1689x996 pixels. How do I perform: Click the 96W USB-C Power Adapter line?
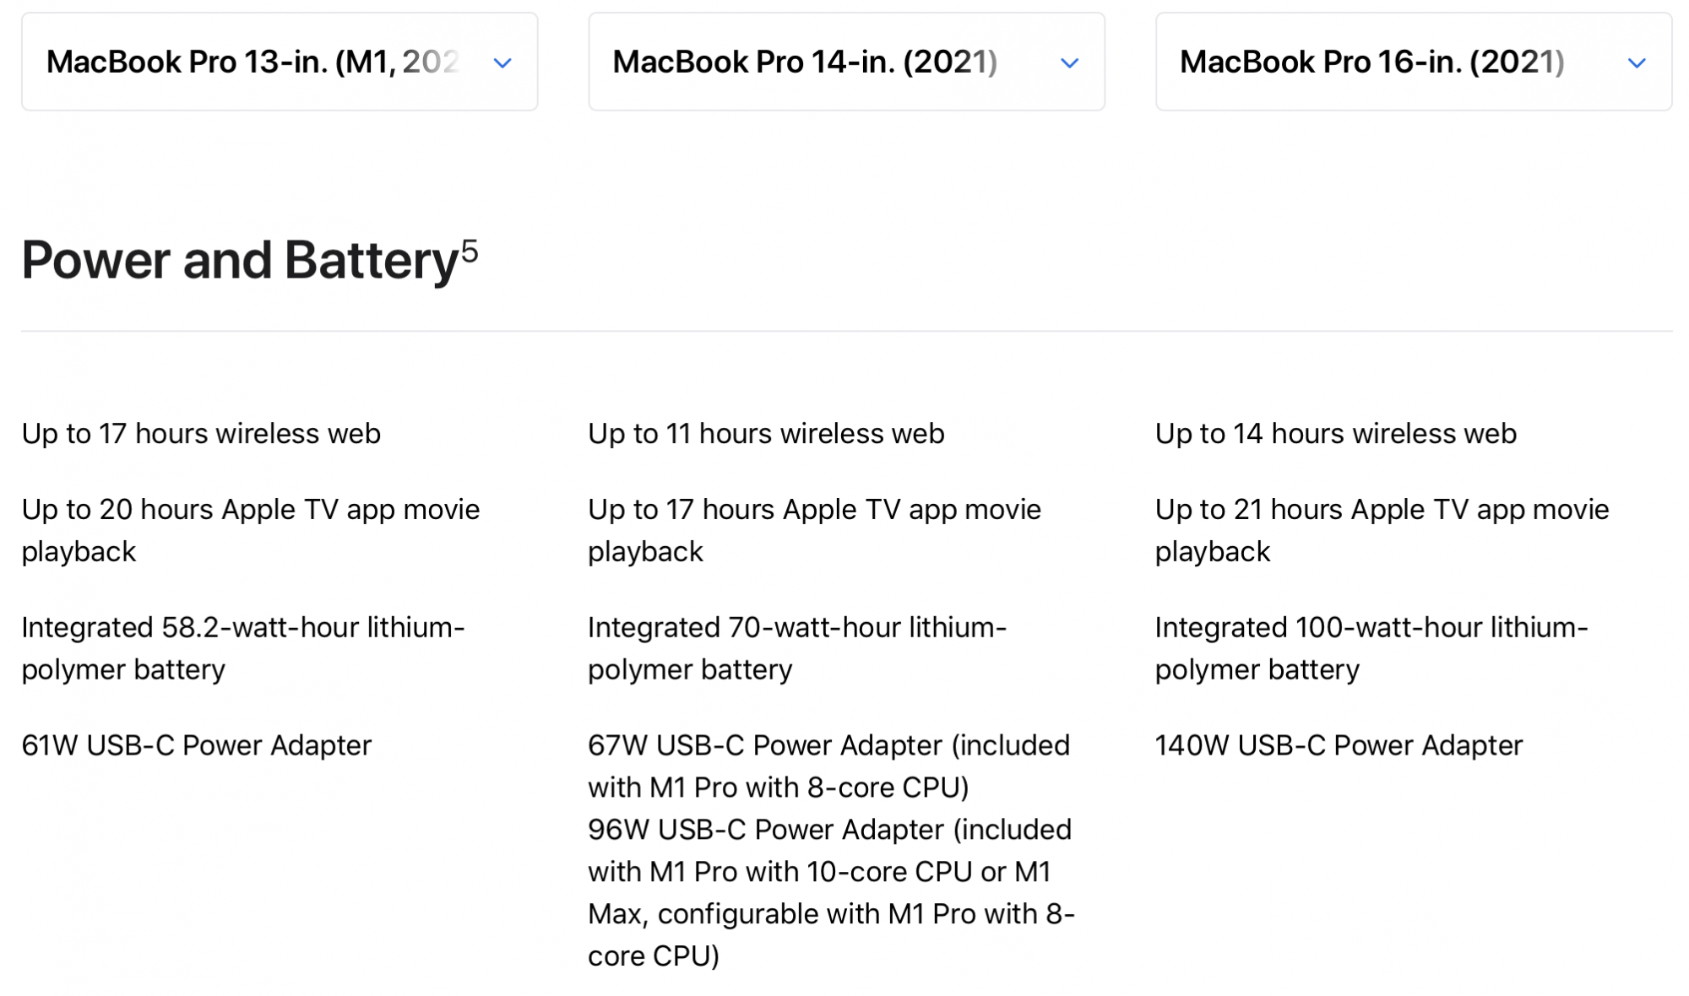point(831,893)
